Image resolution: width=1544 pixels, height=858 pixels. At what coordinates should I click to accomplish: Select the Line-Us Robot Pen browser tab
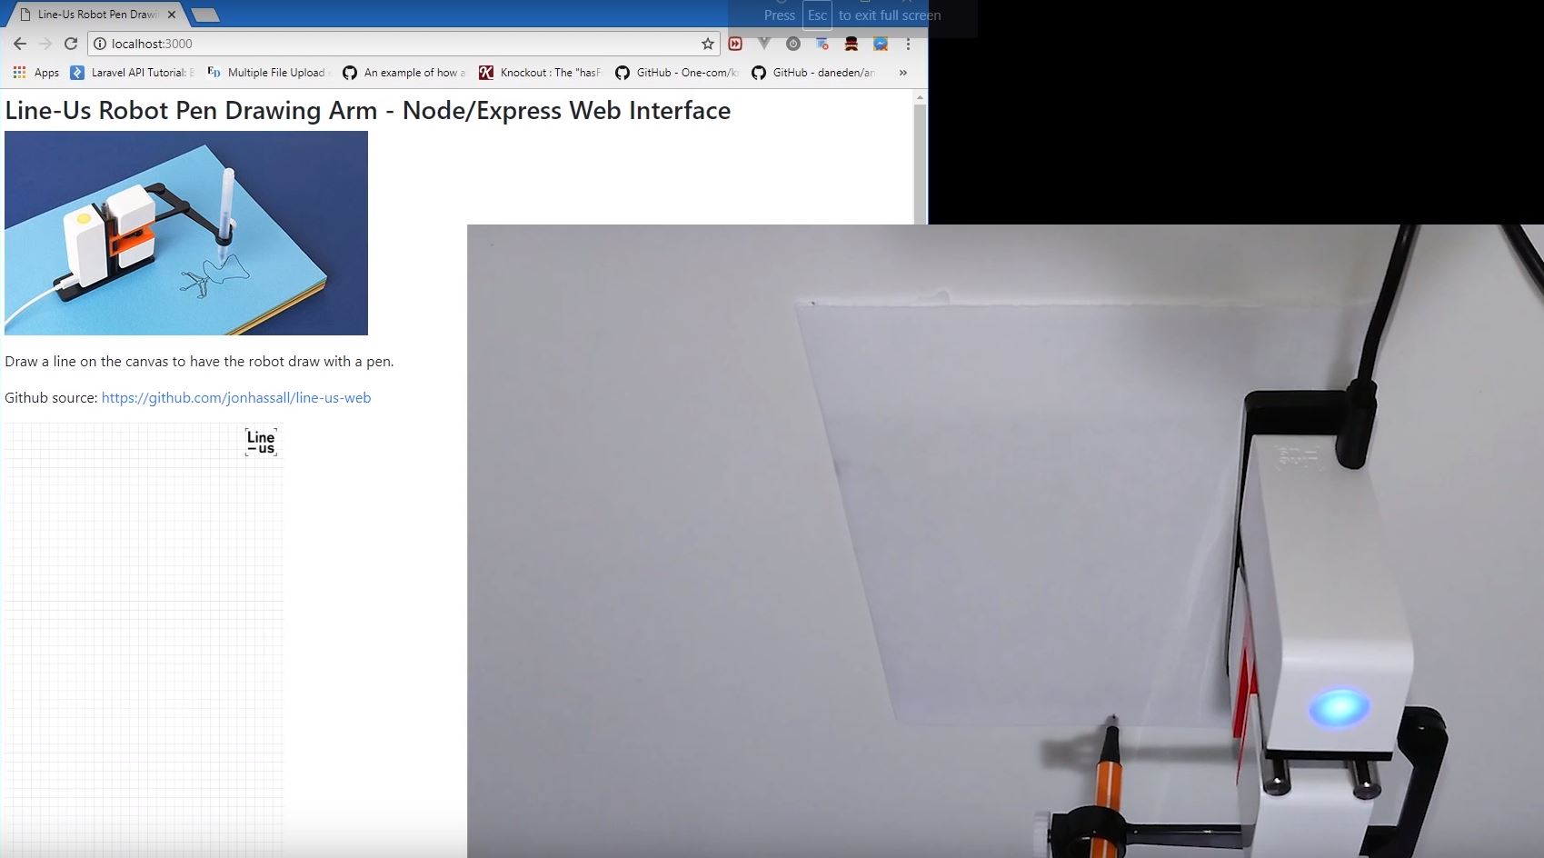(x=95, y=14)
